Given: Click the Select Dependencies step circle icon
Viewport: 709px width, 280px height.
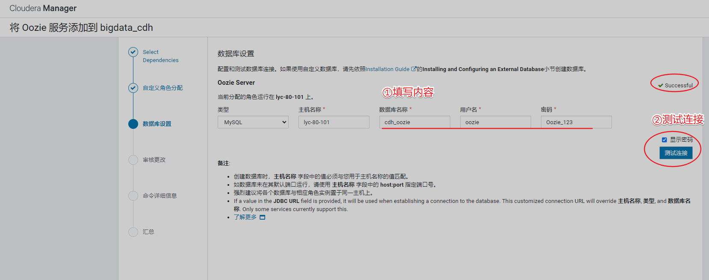Looking at the screenshot, I should click(133, 52).
